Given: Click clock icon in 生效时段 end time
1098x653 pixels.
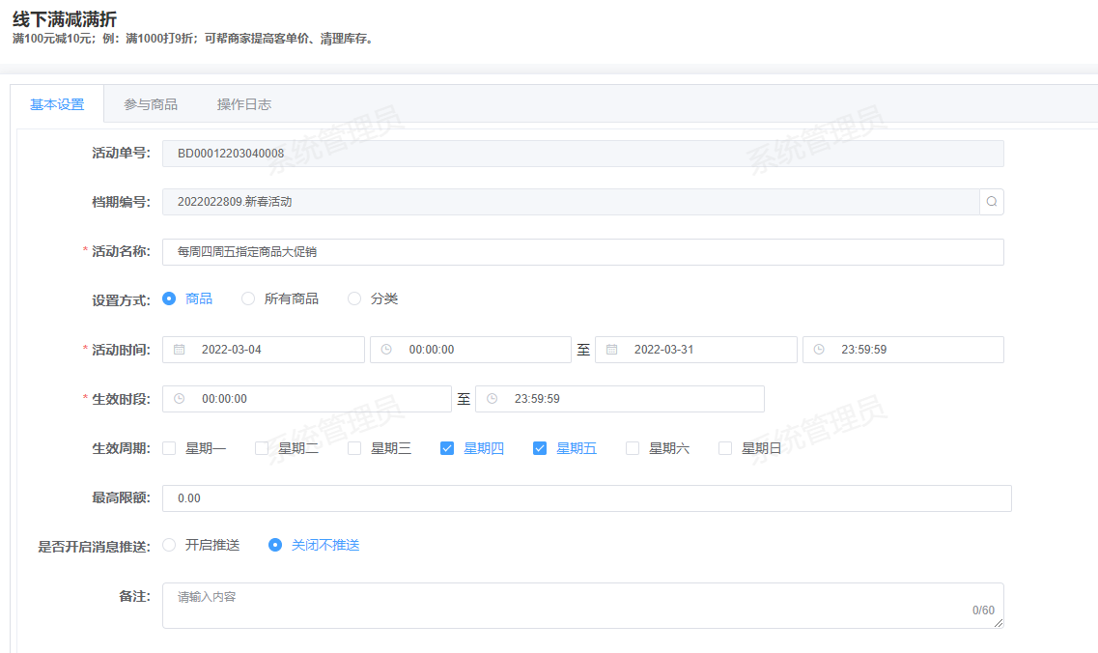Looking at the screenshot, I should pyautogui.click(x=492, y=399).
